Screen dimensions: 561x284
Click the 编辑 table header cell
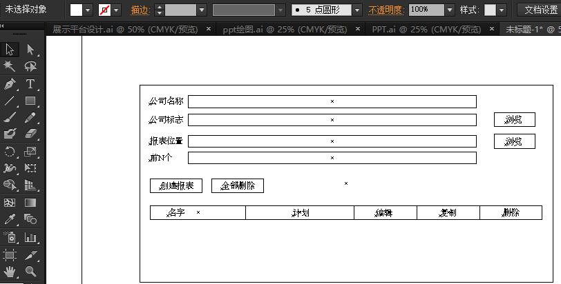pos(386,212)
